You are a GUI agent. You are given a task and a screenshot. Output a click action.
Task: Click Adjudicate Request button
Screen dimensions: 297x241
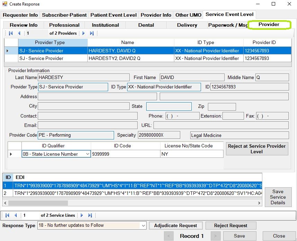pos(176,225)
